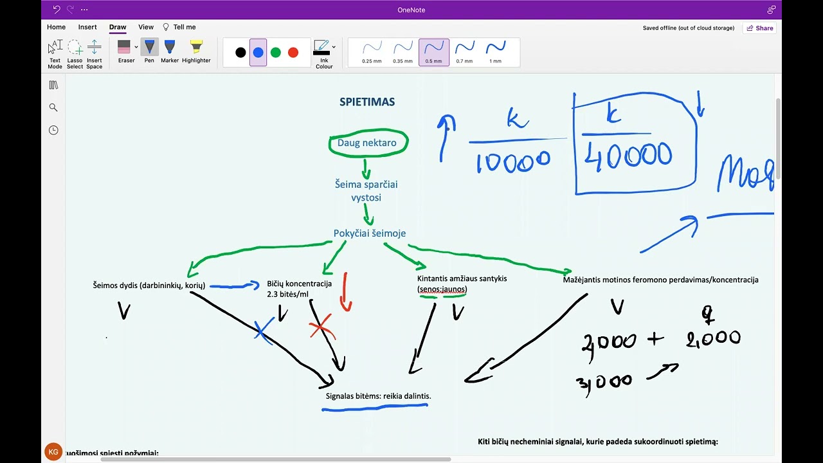Click Šeimos dydis (darbininkių, korių) text
The image size is (823, 463).
tap(149, 285)
